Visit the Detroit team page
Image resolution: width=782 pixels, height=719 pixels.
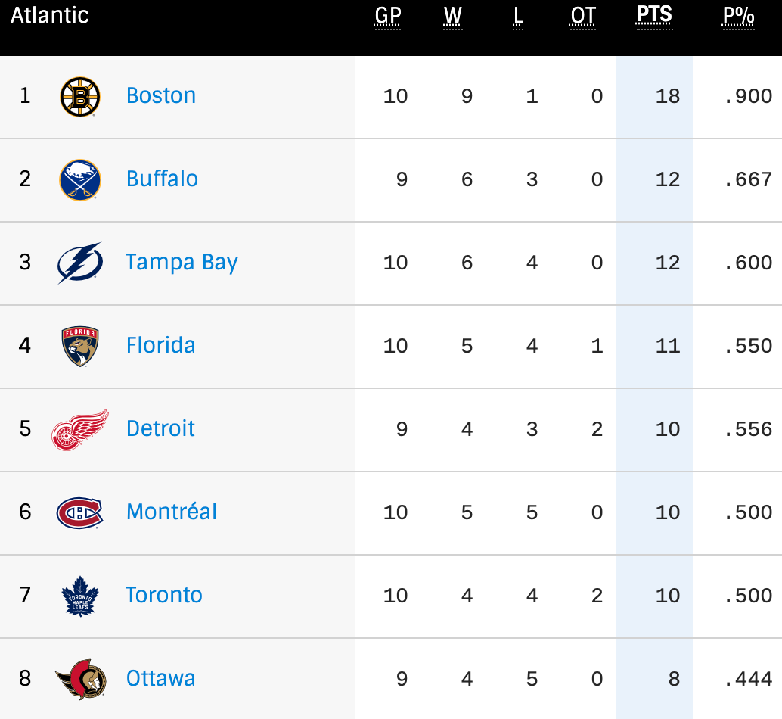(160, 429)
